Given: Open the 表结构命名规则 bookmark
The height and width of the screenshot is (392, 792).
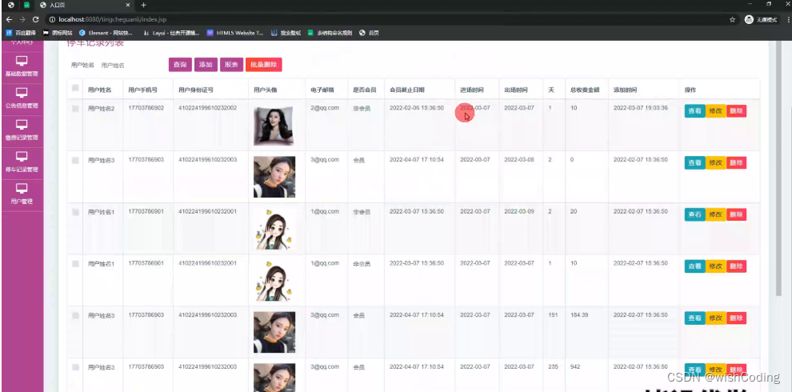Looking at the screenshot, I should 330,33.
